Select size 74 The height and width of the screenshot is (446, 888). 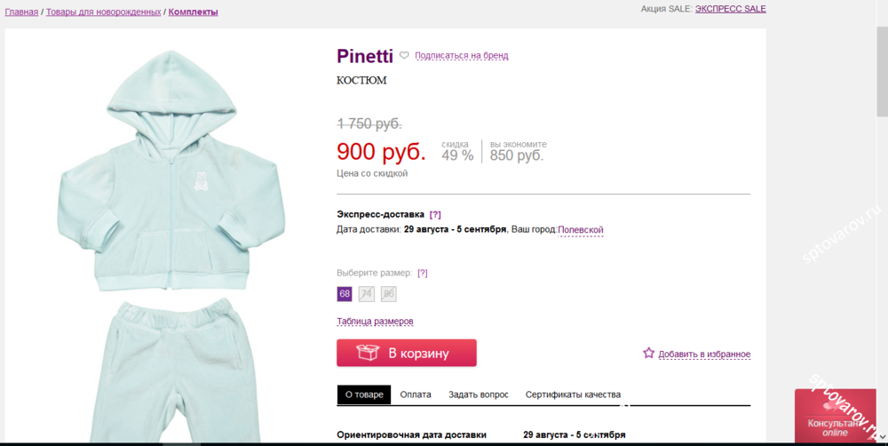367,294
